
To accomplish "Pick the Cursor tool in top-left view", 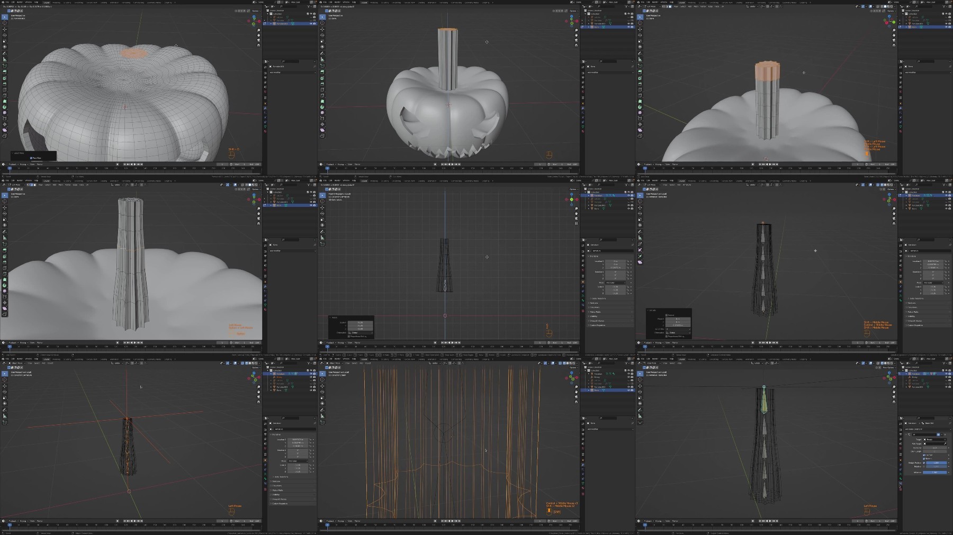I will [5, 23].
